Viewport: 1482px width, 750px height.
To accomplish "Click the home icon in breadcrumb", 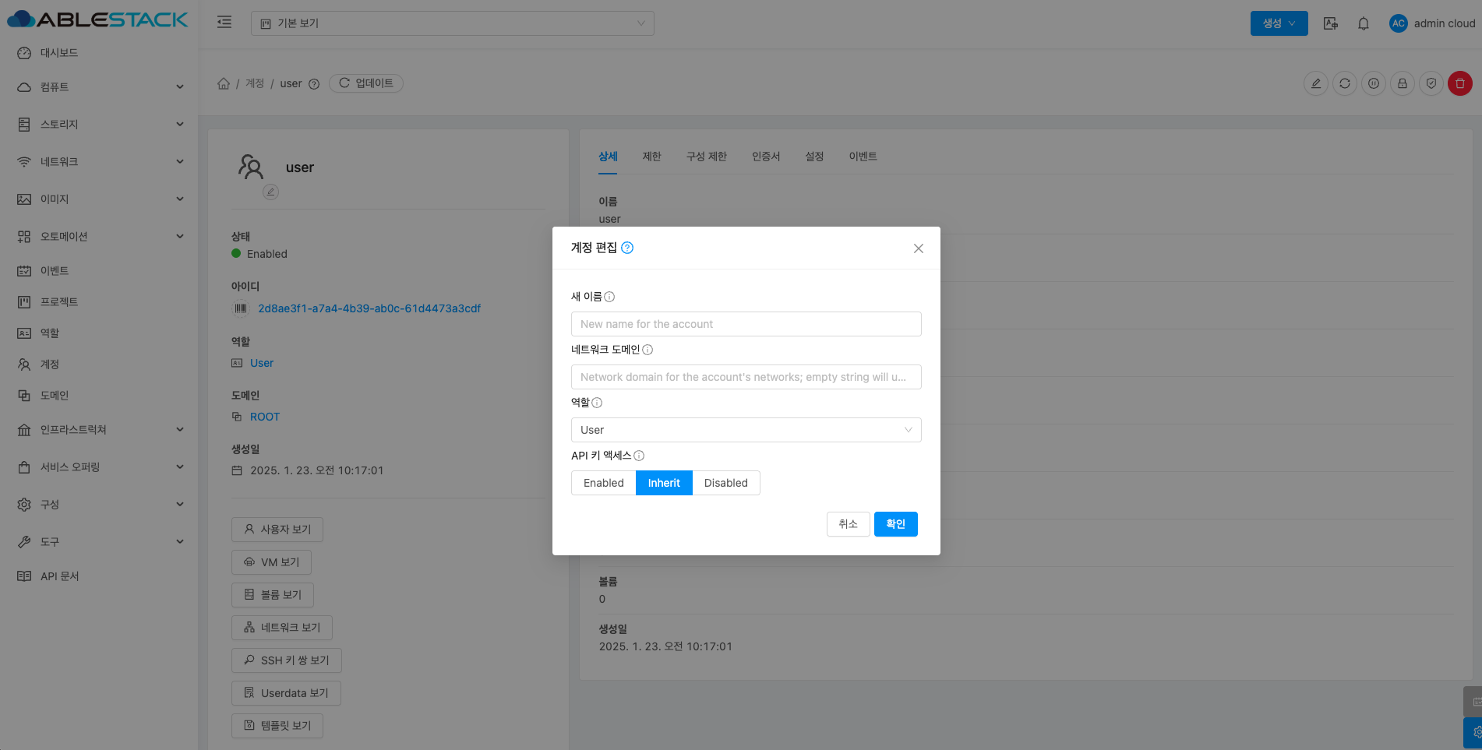I will coord(224,83).
